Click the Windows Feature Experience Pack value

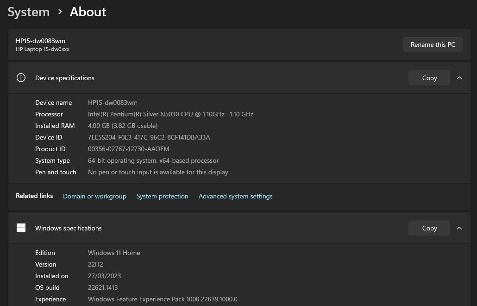tap(163, 300)
